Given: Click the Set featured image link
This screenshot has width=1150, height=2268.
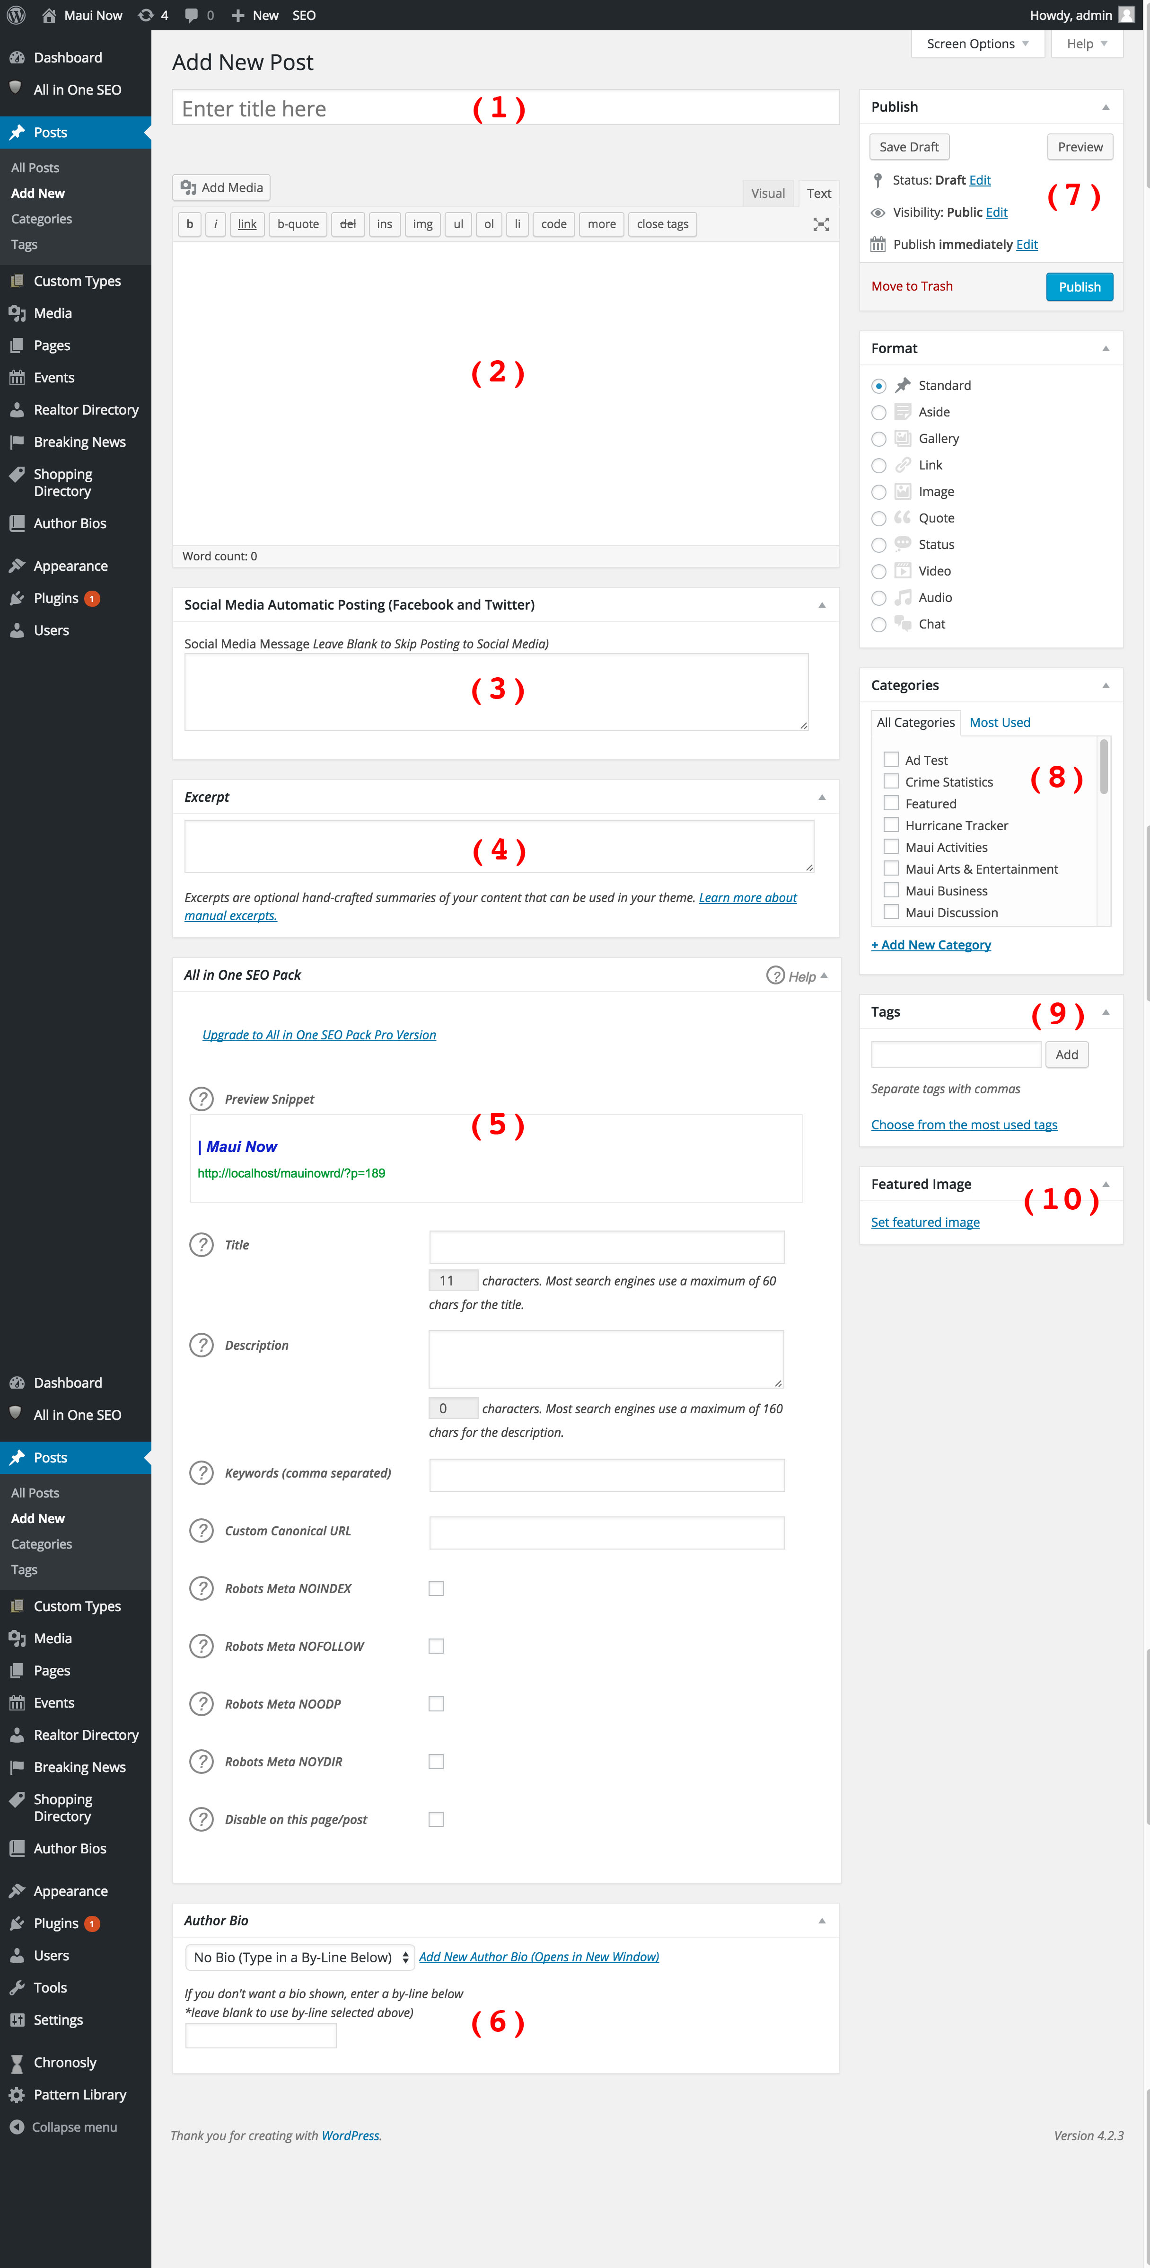Looking at the screenshot, I should (x=925, y=1222).
